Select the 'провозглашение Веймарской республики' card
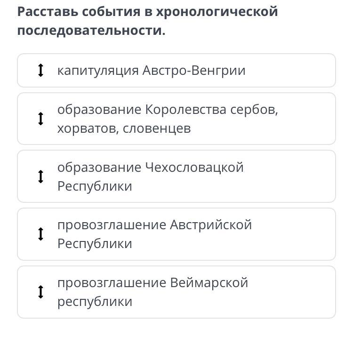 [x=176, y=292]
